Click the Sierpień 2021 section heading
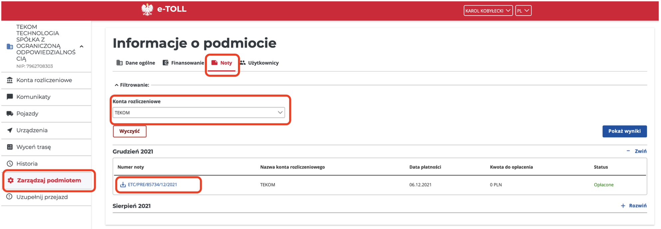Screen dimensions: 661x229 click(131, 206)
